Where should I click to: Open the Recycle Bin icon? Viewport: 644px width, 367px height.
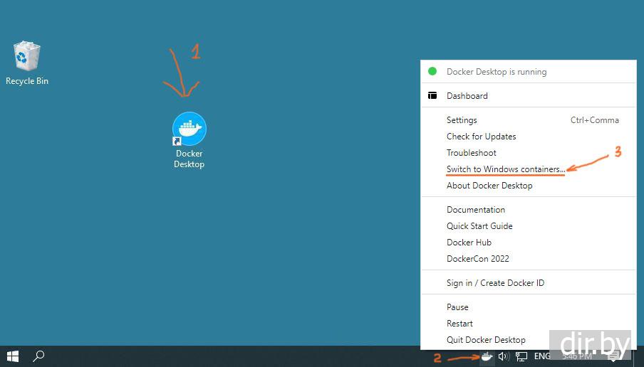(26, 63)
